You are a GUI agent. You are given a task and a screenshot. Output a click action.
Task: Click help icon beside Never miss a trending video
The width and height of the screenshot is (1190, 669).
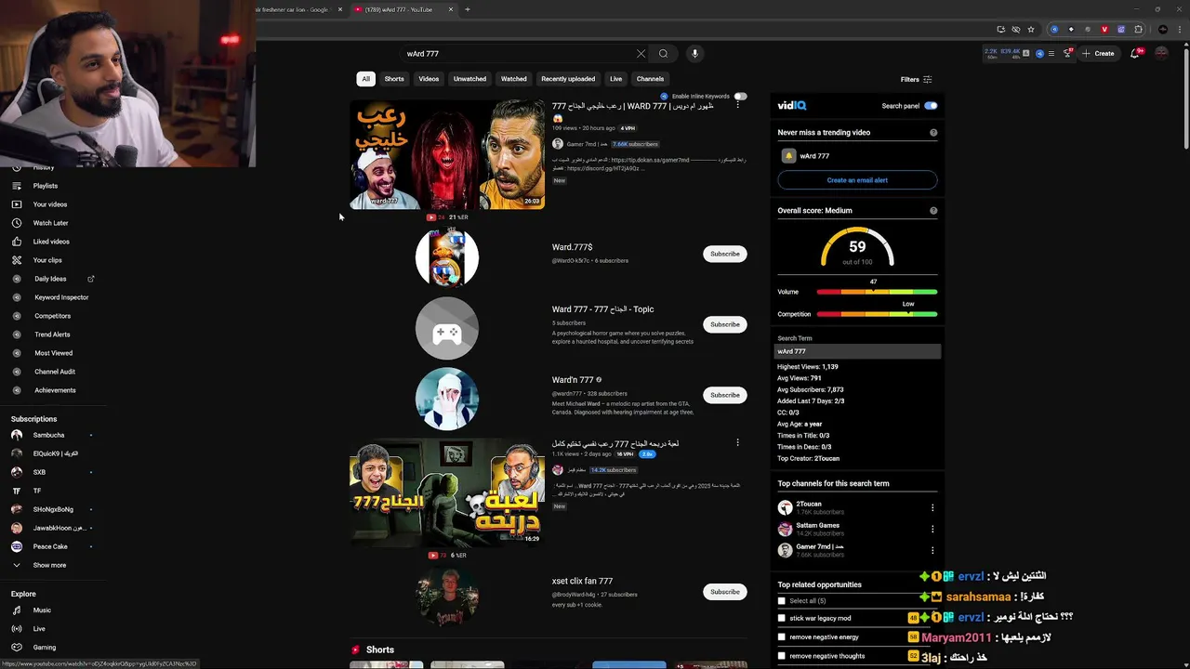(933, 133)
